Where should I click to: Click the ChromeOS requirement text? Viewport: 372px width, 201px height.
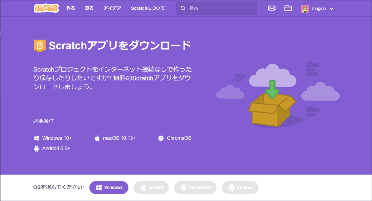pyautogui.click(x=179, y=138)
